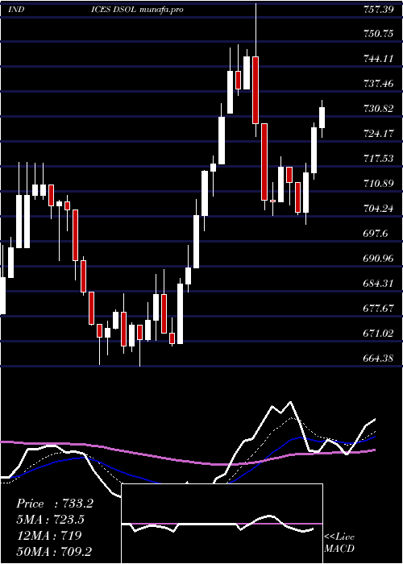Click the 12MA : 719 readout

(49, 536)
